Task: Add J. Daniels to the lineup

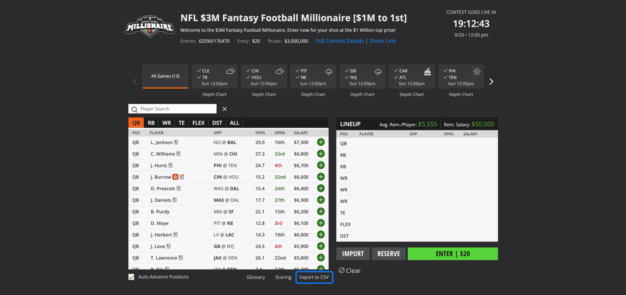Action: click(321, 200)
